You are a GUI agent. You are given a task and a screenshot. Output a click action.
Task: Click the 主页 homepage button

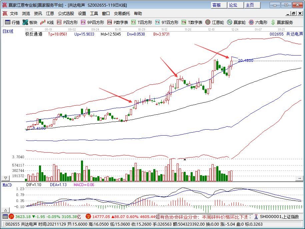tap(252, 5)
